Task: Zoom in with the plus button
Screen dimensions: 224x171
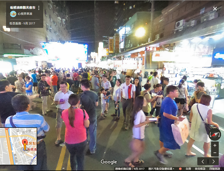Action: point(215,145)
